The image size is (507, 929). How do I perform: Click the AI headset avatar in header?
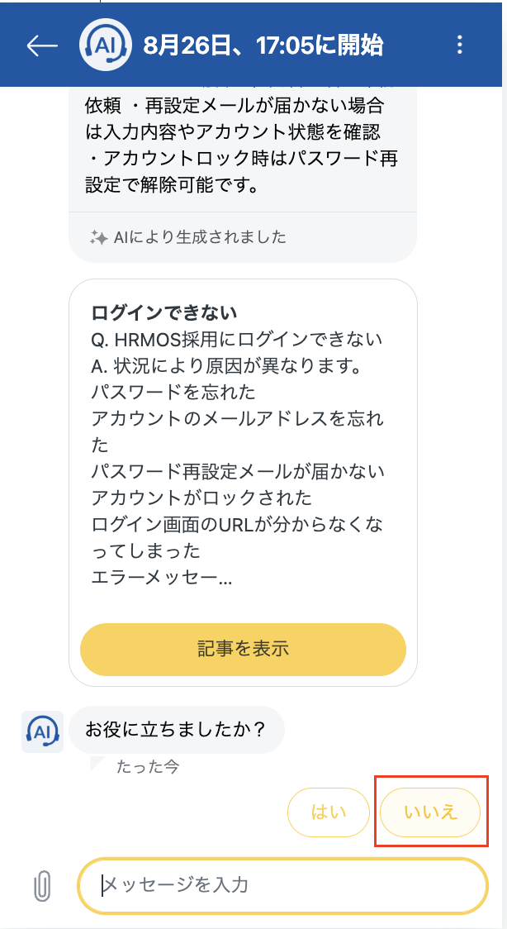pos(106,45)
